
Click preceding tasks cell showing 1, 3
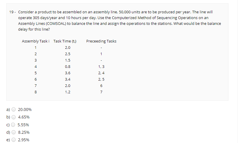[101, 66]
